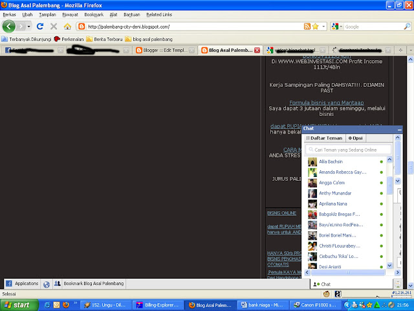Click the BISNIS ONLINE link

(281, 213)
